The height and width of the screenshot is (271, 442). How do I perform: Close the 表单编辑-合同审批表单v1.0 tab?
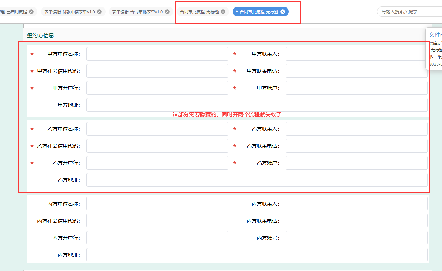[x=167, y=12]
